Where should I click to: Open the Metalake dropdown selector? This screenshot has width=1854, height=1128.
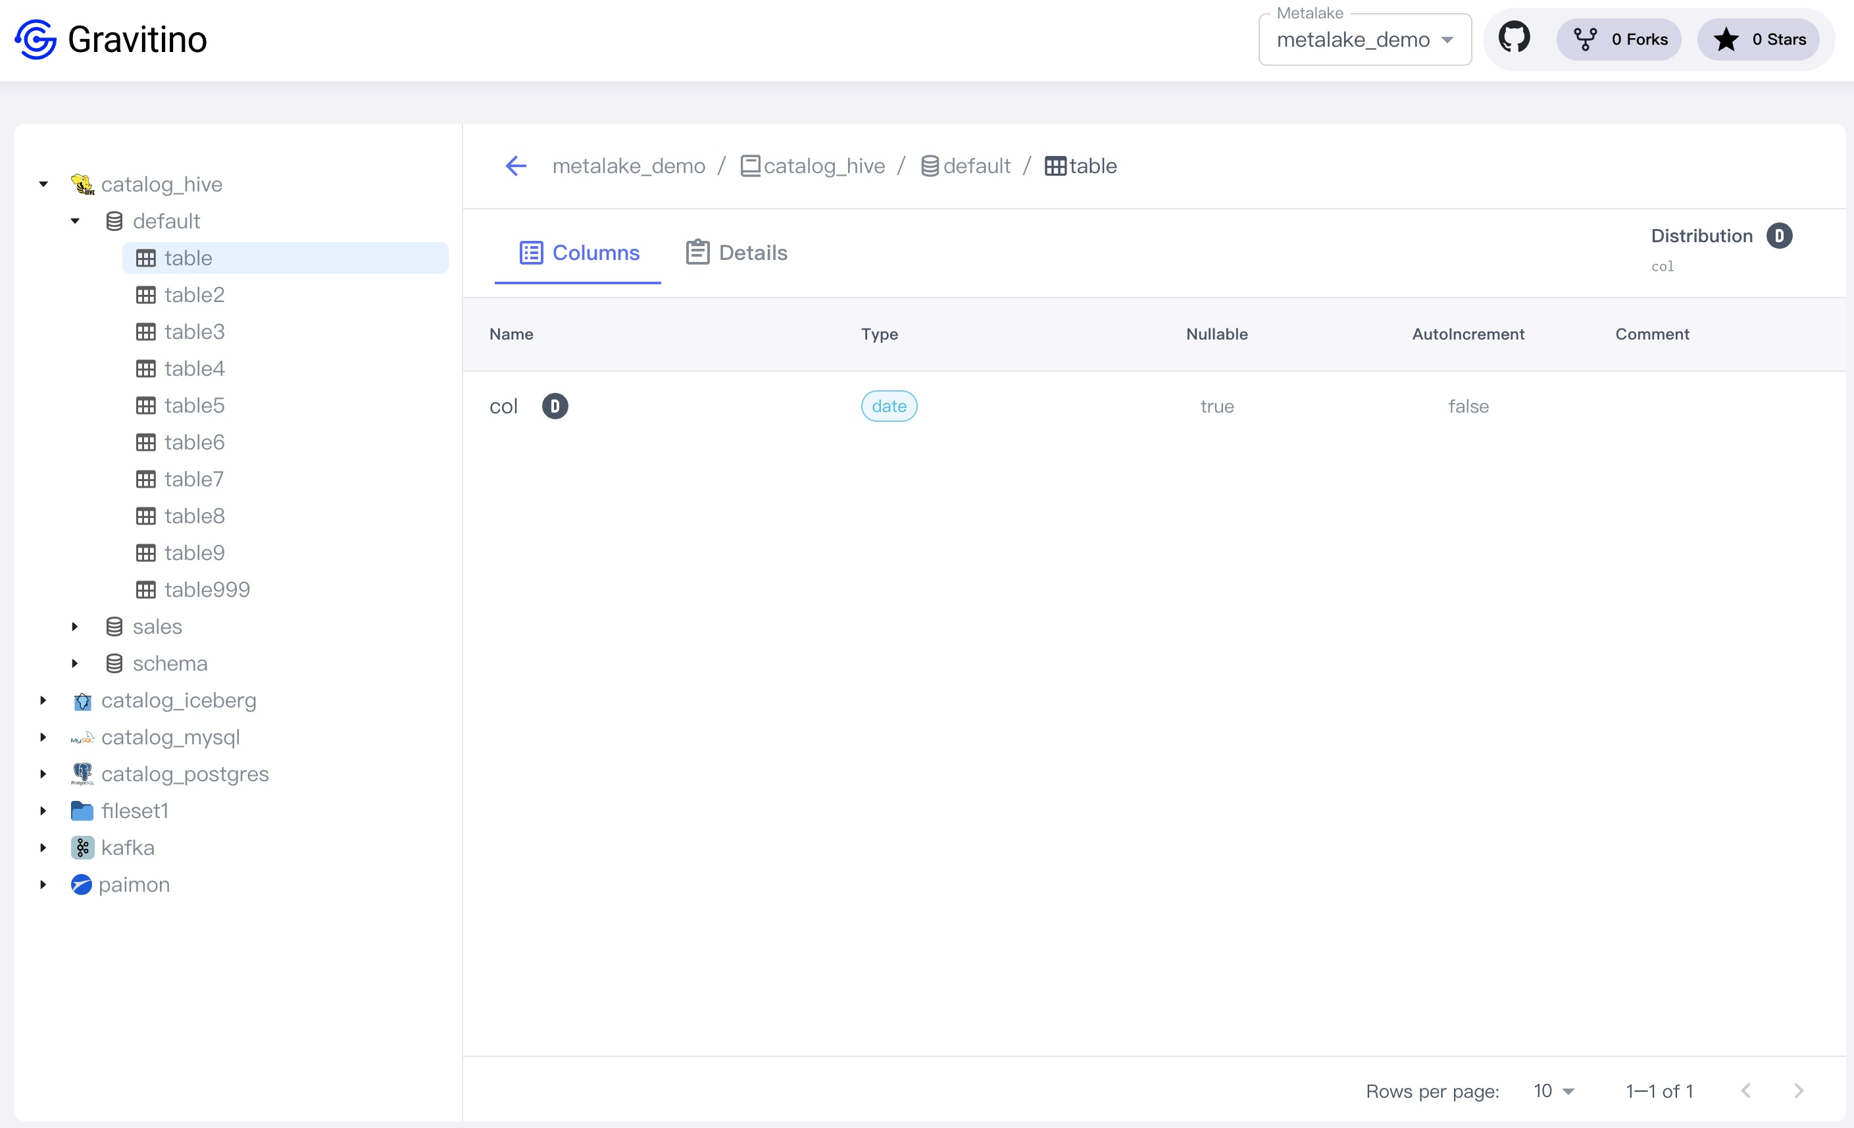click(x=1364, y=40)
